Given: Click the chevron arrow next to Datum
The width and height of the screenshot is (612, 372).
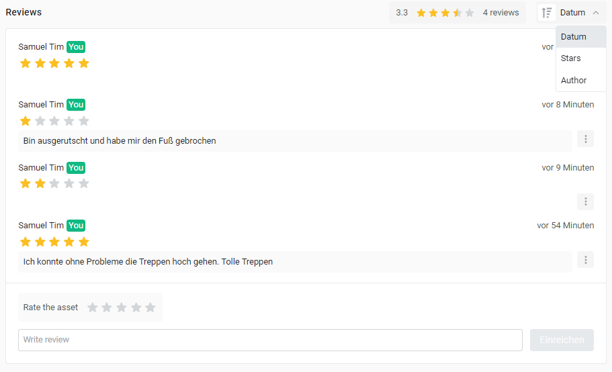Looking at the screenshot, I should coord(596,13).
